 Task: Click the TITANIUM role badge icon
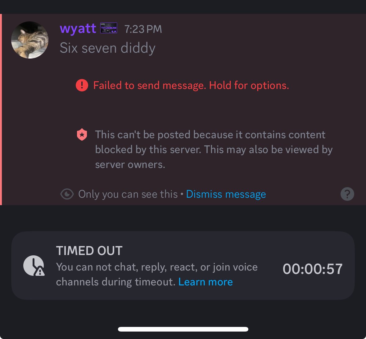point(109,28)
